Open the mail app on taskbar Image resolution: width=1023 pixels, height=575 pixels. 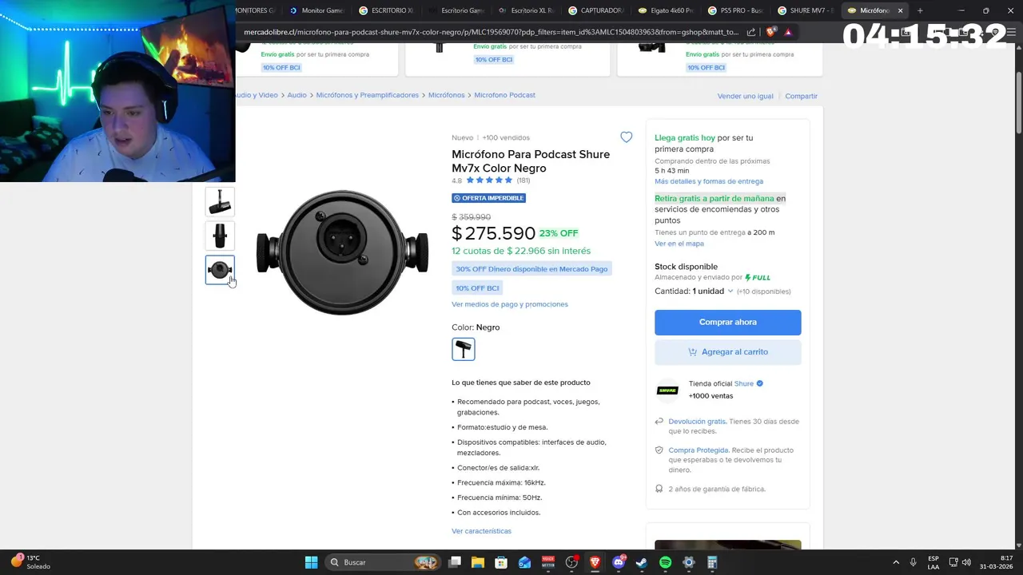(524, 562)
